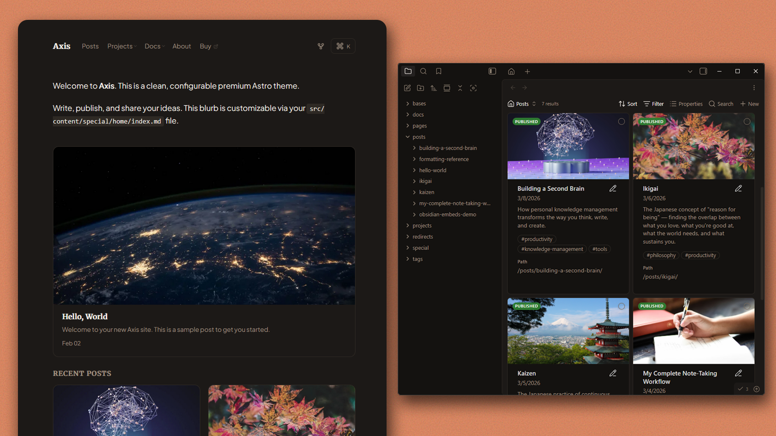
Task: Open the Buy external link on Axis
Action: [x=209, y=46]
